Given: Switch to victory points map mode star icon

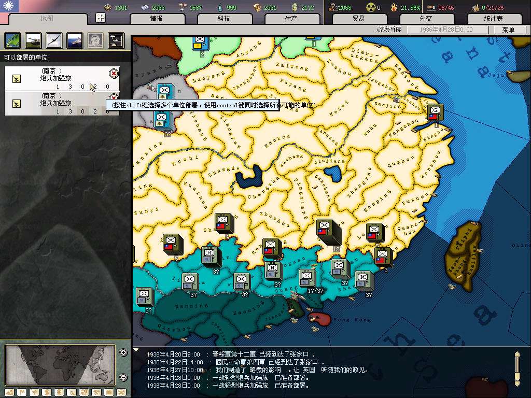Looking at the screenshot, I should pos(121,393).
